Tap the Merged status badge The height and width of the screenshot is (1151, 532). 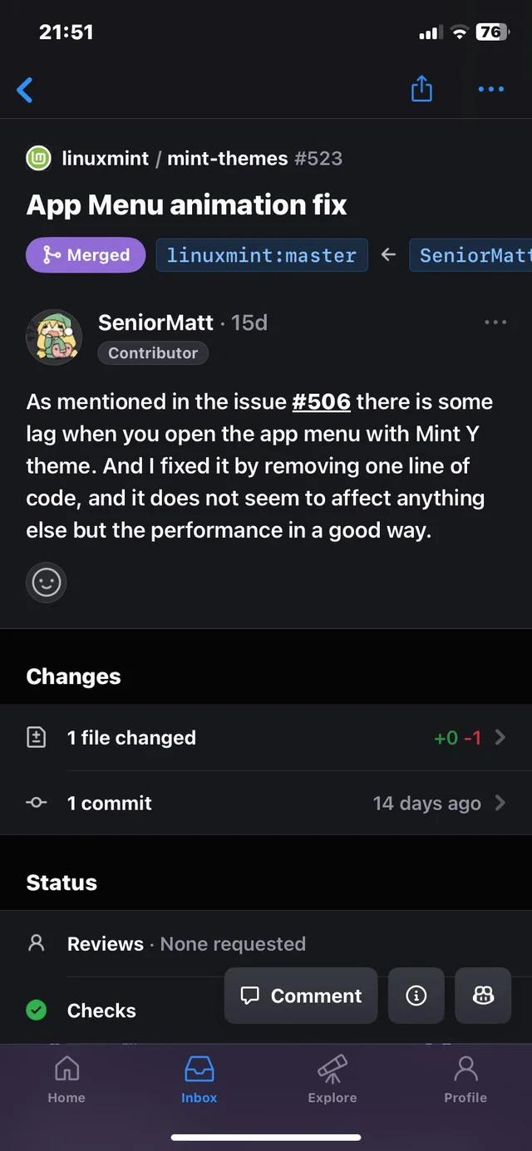(x=85, y=255)
